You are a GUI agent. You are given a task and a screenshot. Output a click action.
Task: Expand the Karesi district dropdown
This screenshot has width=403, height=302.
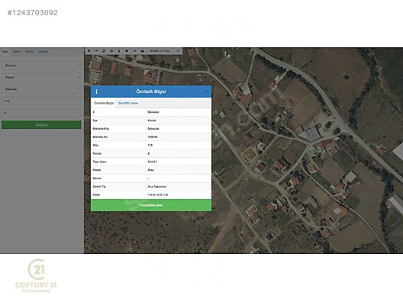point(42,77)
